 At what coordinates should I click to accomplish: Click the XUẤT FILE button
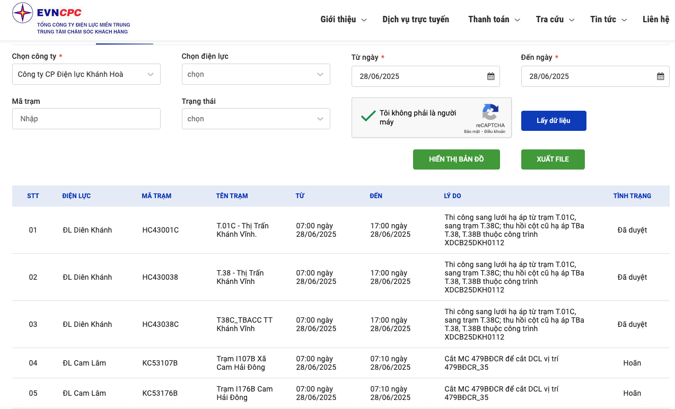pos(553,159)
